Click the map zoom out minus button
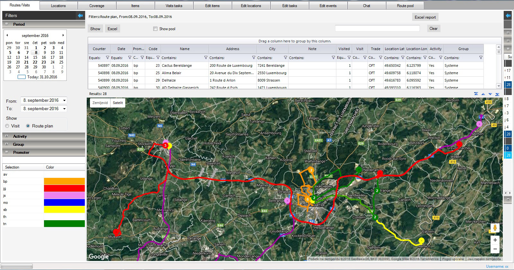 [495, 249]
